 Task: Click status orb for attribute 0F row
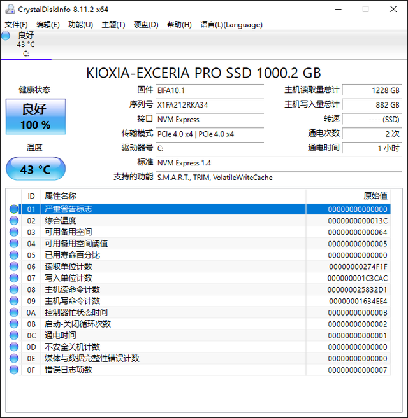[x=14, y=370]
